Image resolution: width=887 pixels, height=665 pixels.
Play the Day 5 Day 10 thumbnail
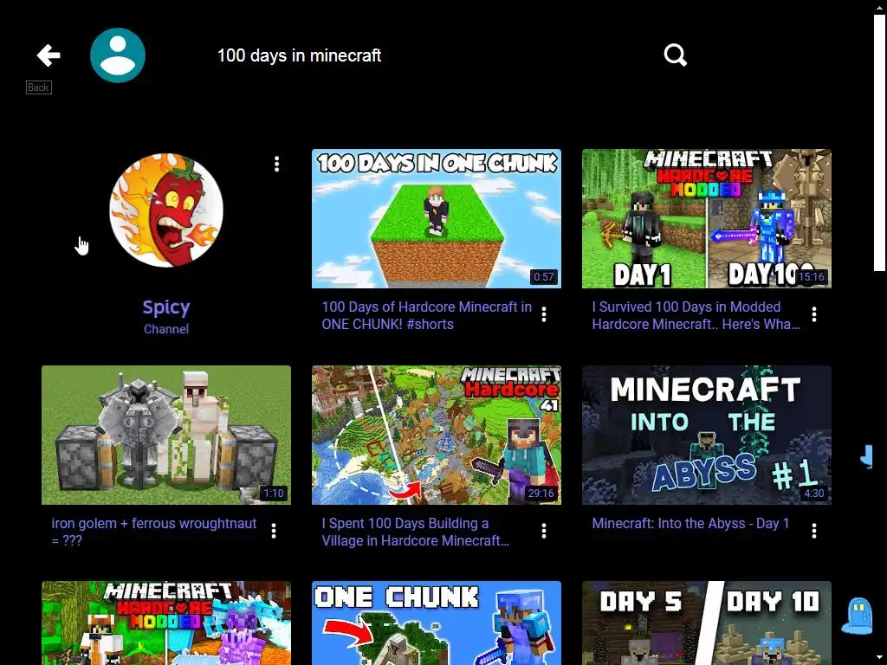click(707, 623)
